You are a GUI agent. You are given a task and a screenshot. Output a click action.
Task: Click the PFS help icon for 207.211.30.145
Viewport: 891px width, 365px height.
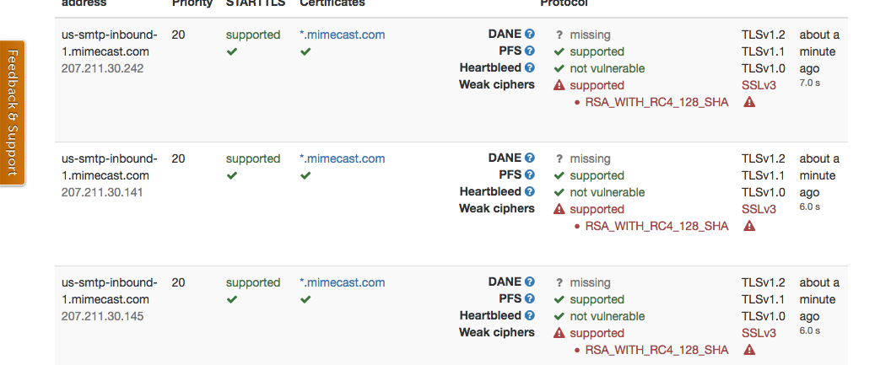pos(530,299)
